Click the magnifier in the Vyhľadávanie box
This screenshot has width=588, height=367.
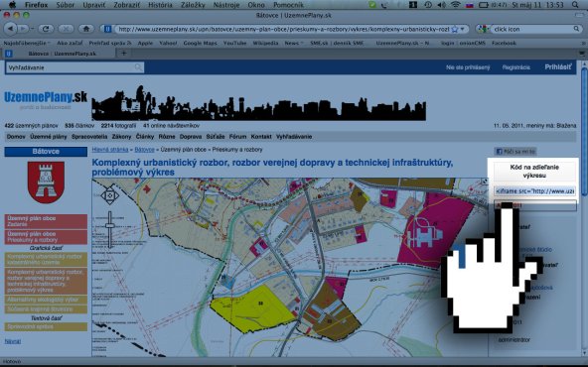[x=138, y=67]
